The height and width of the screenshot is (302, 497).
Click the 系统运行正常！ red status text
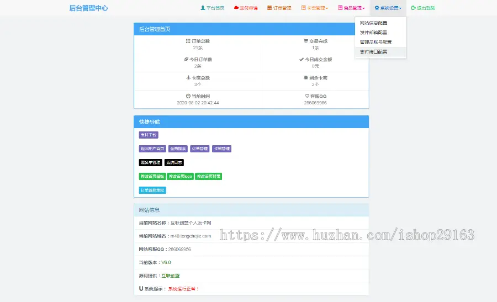pos(183,289)
